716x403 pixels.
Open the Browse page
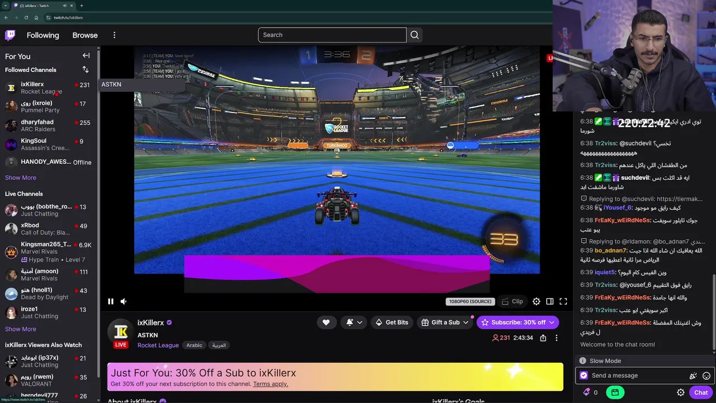pyautogui.click(x=85, y=35)
